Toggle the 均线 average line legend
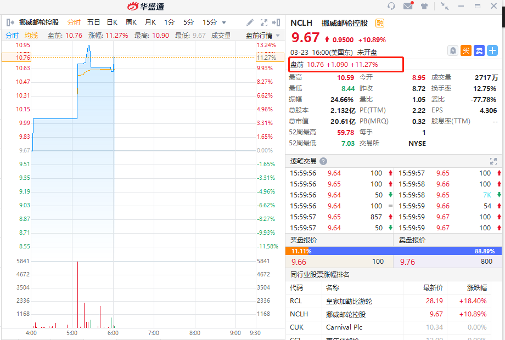 pos(31,36)
